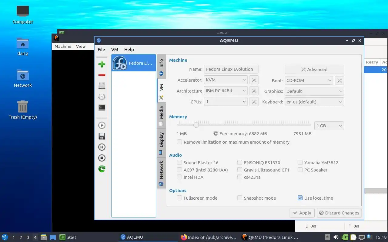Enable Intel HDA audio card
Image resolution: width=388 pixels, height=242 pixels.
point(179,177)
